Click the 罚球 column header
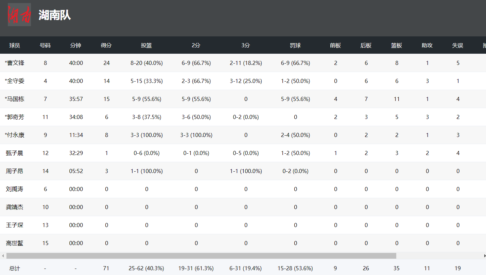This screenshot has width=486, height=275. click(x=295, y=45)
